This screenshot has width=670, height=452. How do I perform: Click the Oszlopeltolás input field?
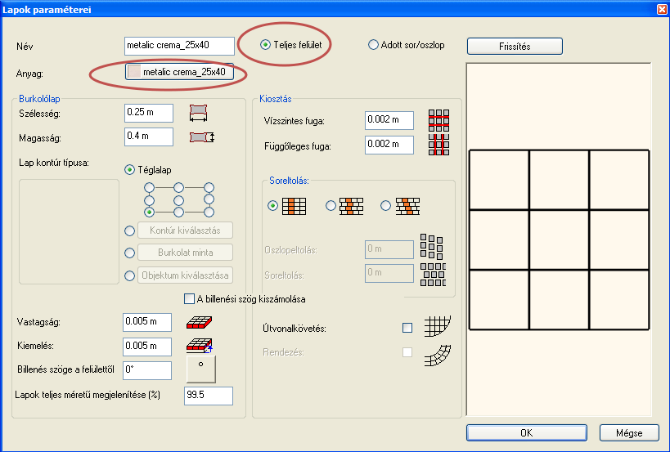coord(389,249)
